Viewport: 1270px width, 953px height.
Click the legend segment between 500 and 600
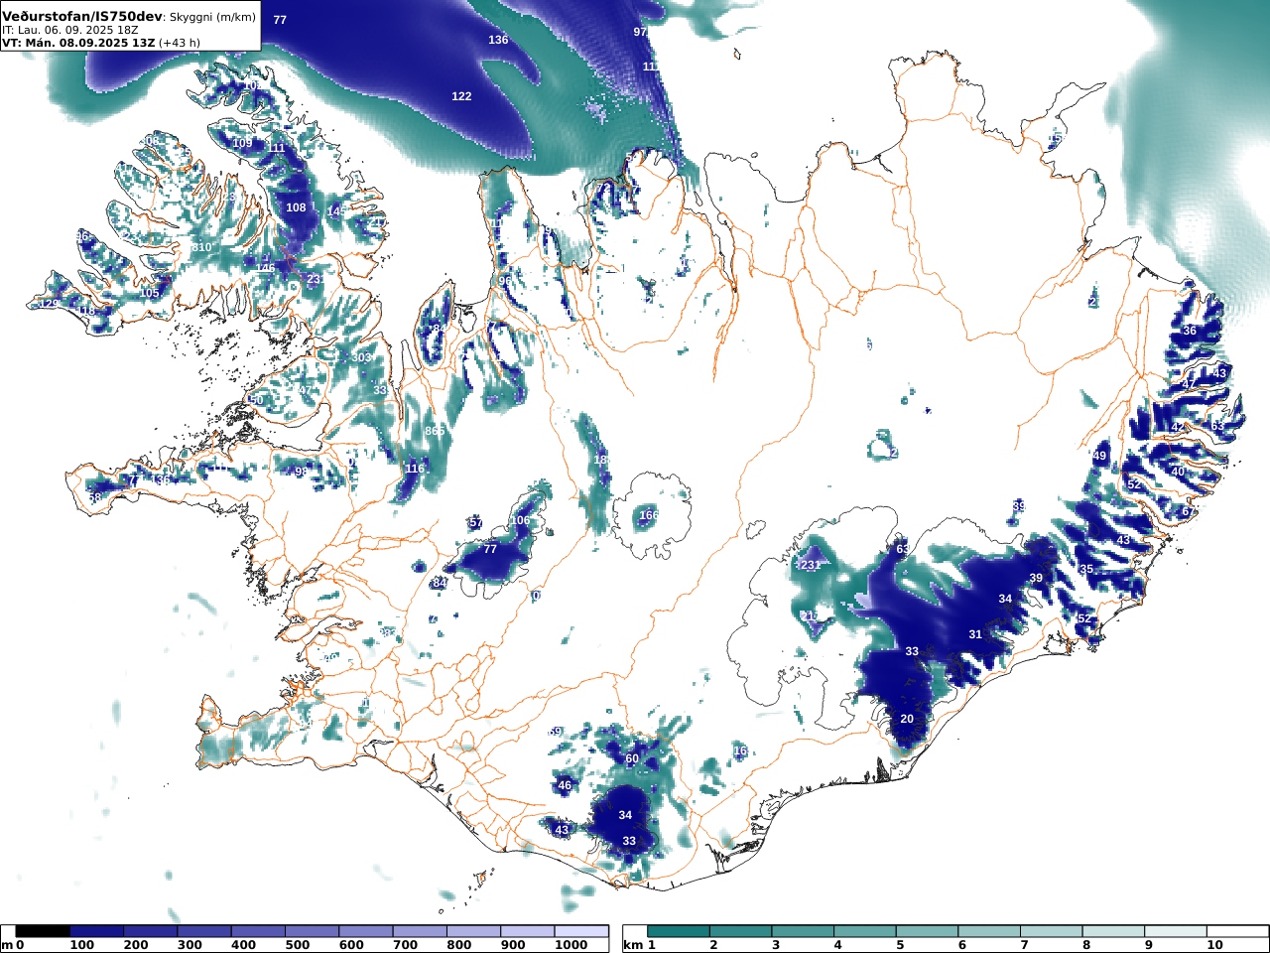coord(312,931)
